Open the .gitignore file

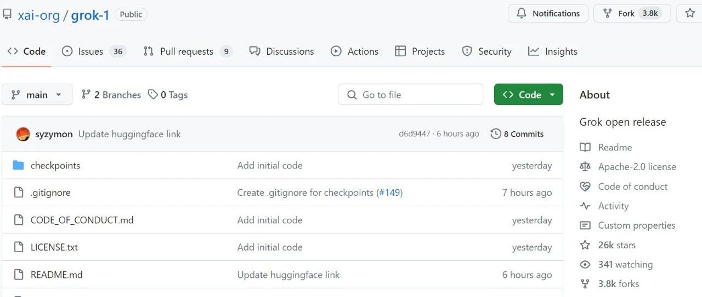[50, 193]
